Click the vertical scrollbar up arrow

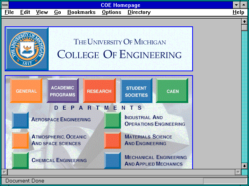point(244,22)
